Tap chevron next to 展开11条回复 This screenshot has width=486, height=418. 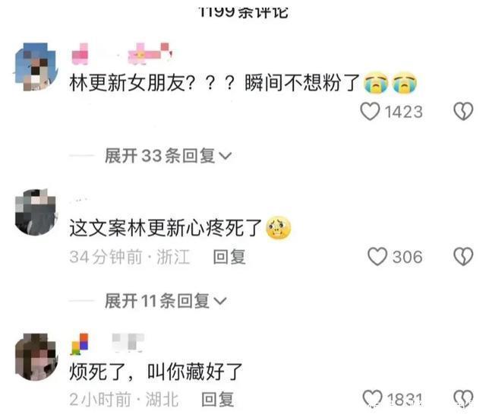pos(220,301)
